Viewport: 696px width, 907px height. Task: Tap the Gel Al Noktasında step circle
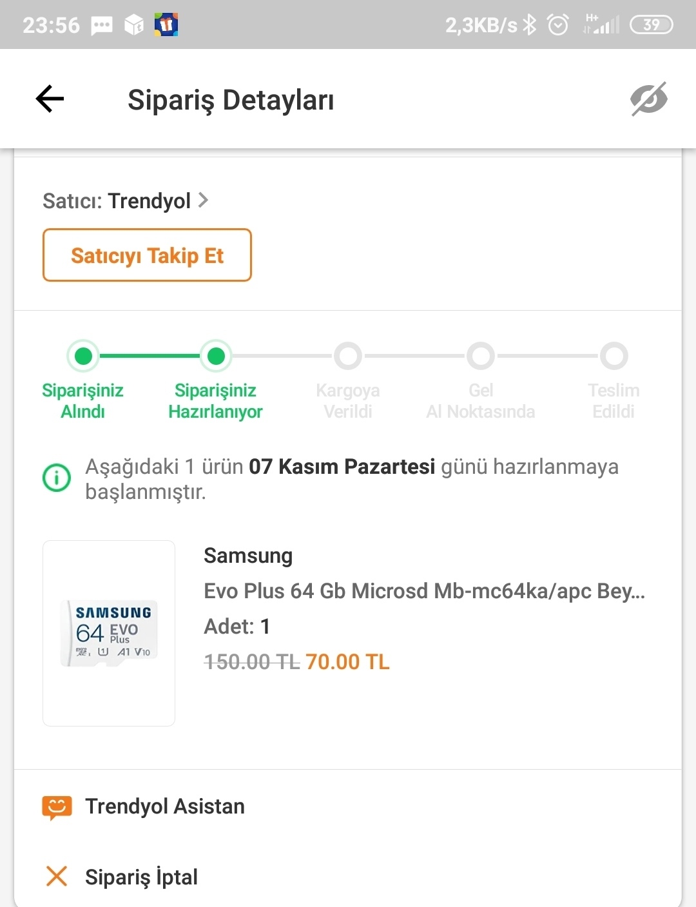[x=481, y=356]
